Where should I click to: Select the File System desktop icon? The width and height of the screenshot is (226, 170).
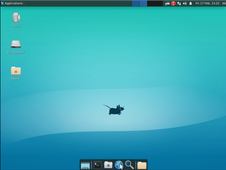pyautogui.click(x=16, y=44)
